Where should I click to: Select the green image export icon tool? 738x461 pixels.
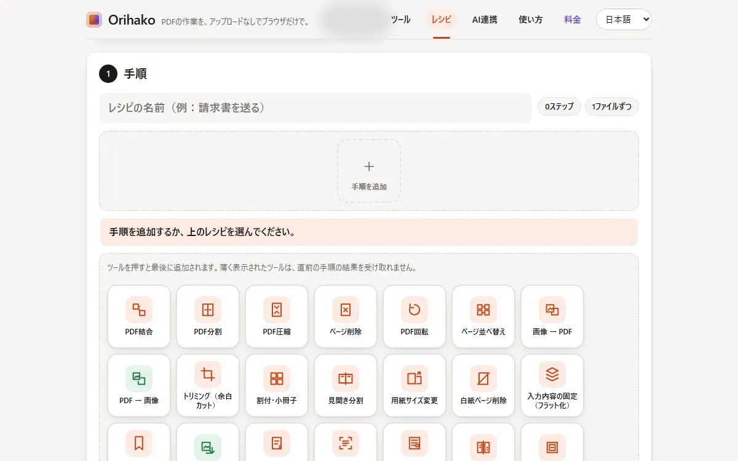pos(208,443)
